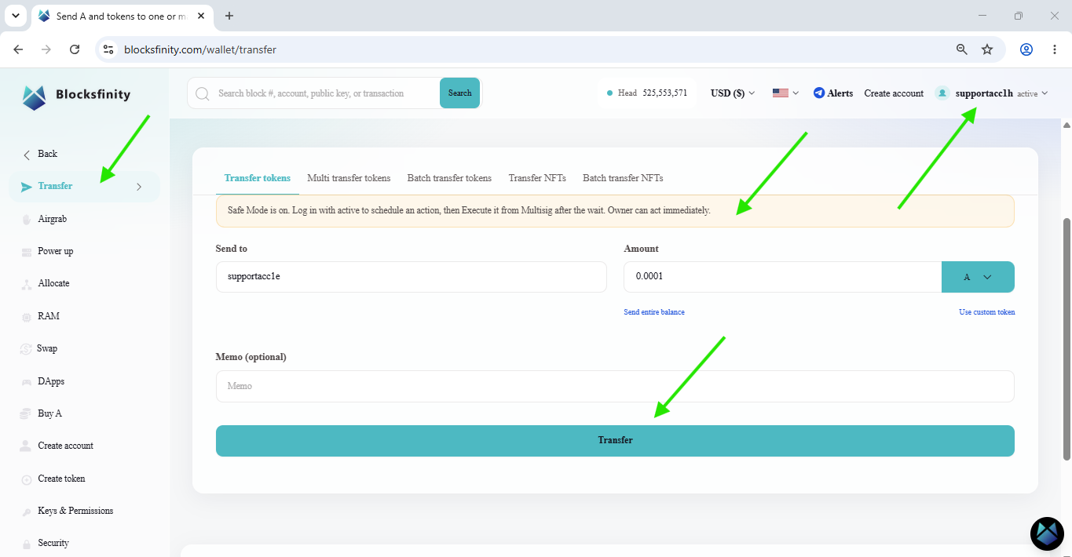1072x557 pixels.
Task: Open the token A selector dropdown
Action: (978, 277)
